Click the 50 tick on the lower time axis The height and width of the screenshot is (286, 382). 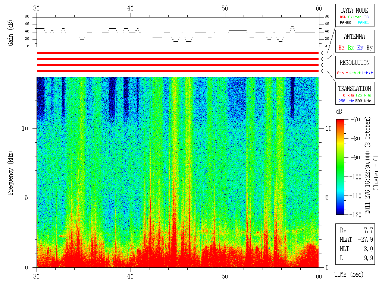coord(225,277)
